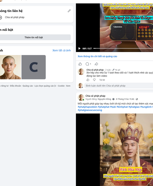This screenshot has height=186, width=153.
Task: Share the speaker video post
Action: [x=96, y=64]
